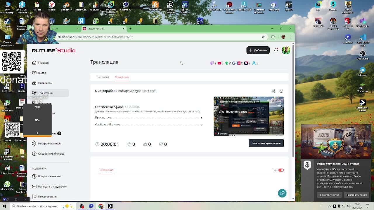Open notifications bell in RUTUBE Studio
The image size is (374, 210).
(x=276, y=50)
